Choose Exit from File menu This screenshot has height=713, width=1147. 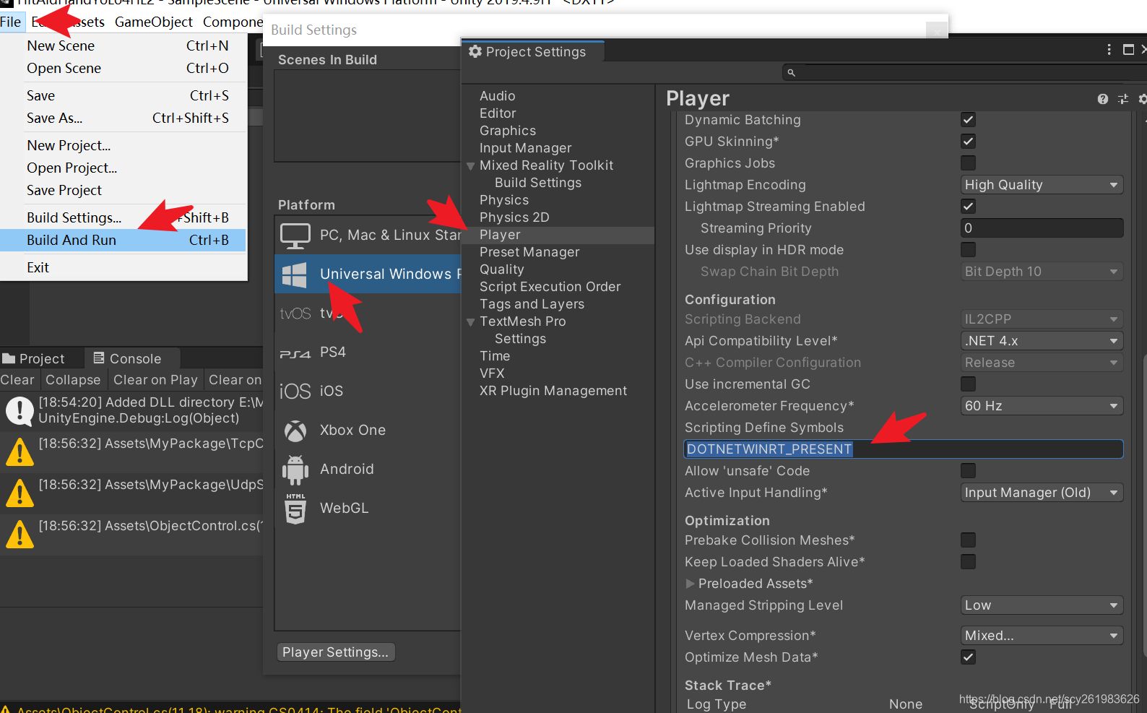coord(124,267)
